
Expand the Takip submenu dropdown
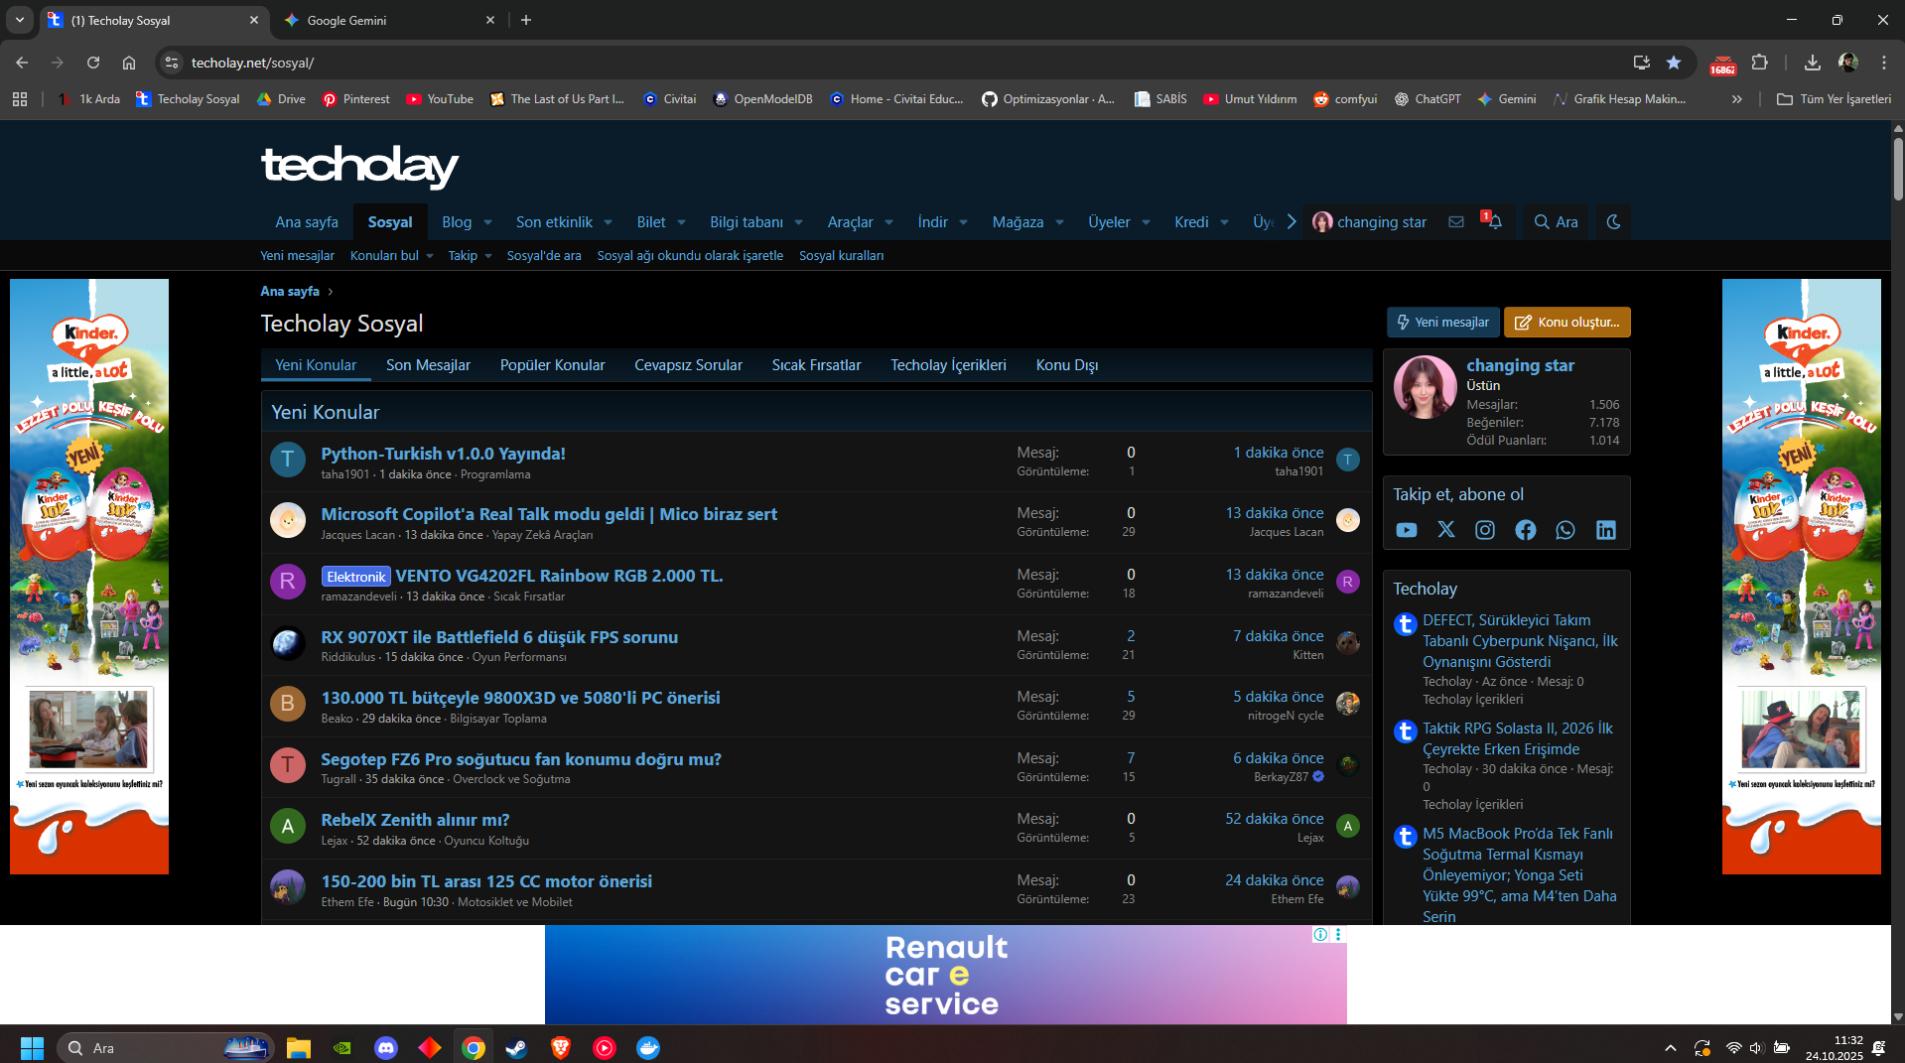pyautogui.click(x=487, y=256)
